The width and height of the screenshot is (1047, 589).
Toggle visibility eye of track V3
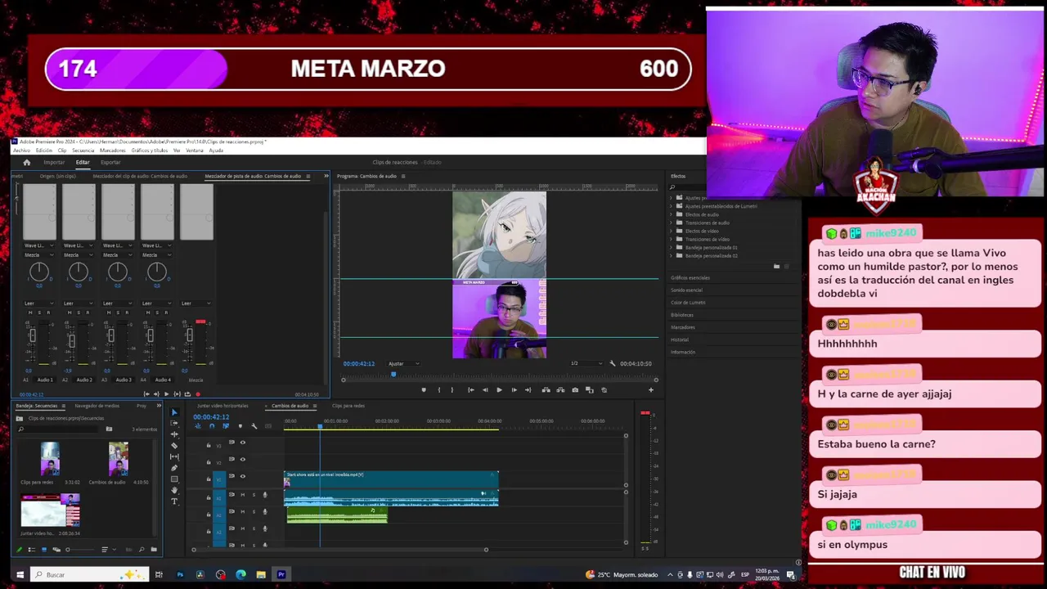243,443
